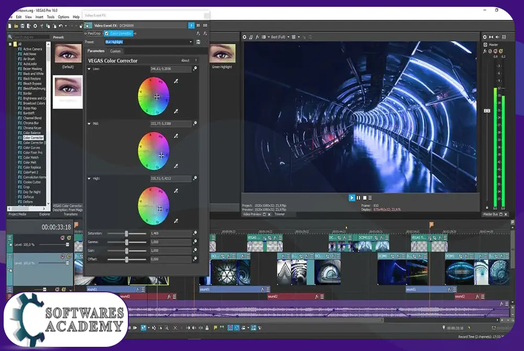Viewport: 524px width, 351px height.
Task: Collapse the Mid color wheel section
Action: click(x=89, y=124)
